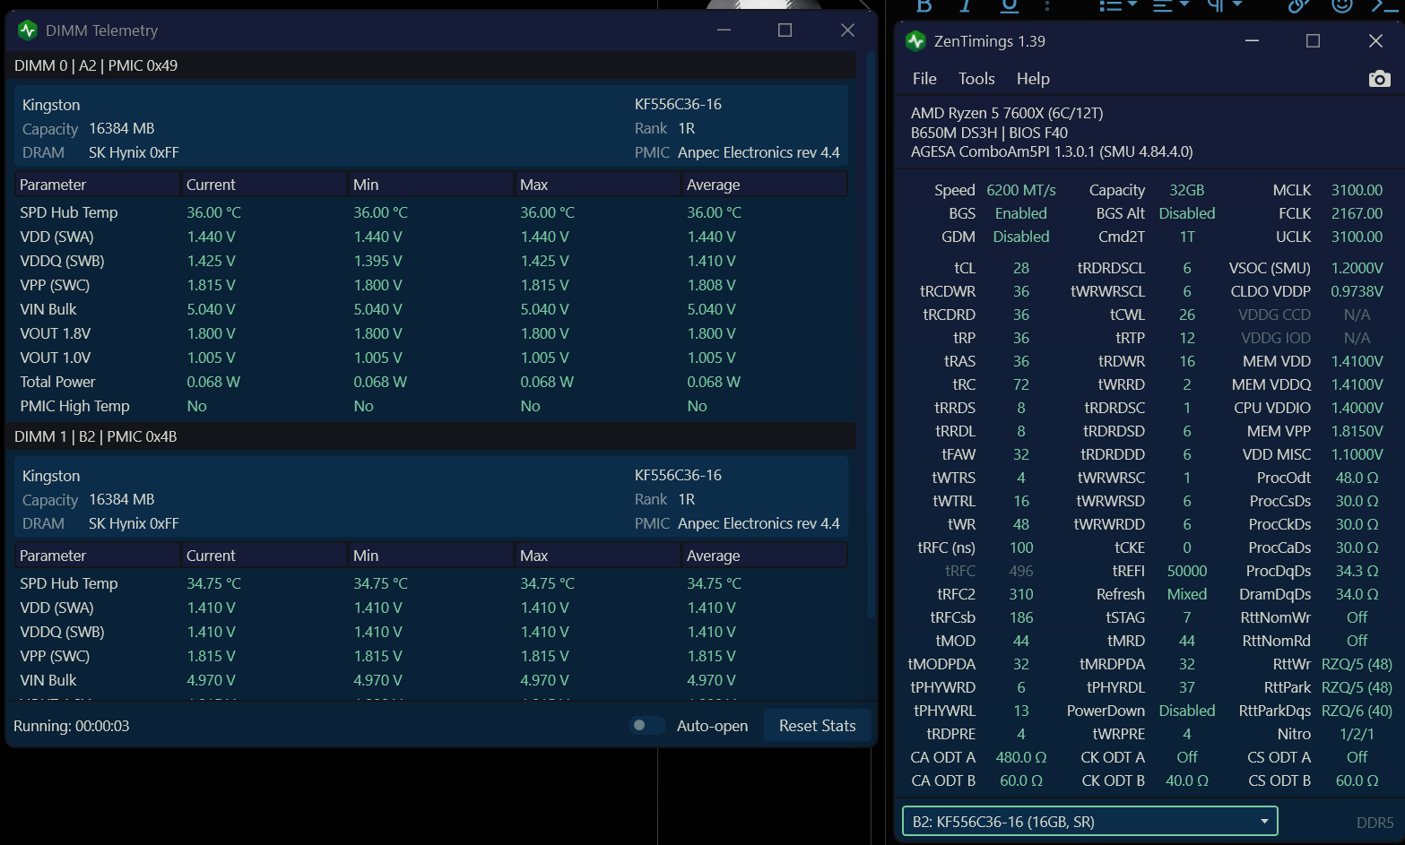Image resolution: width=1405 pixels, height=845 pixels.
Task: Open the Tools menu in ZenTimings
Action: click(976, 79)
